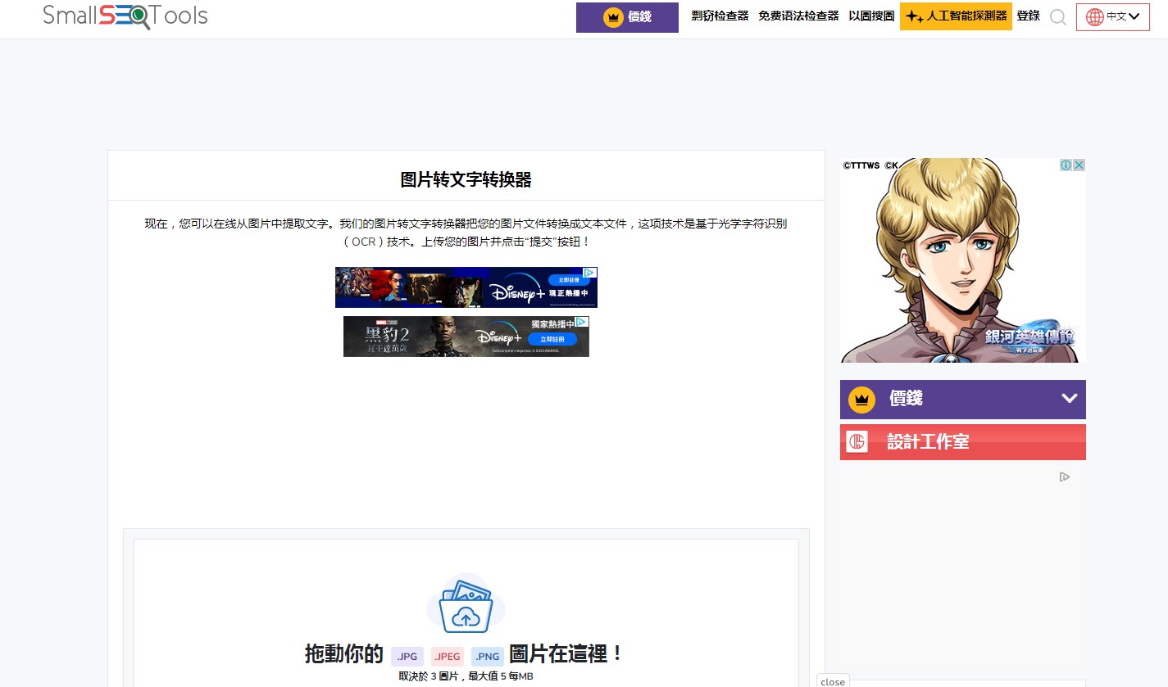Viewport: 1168px width, 687px height.
Task: Click the info icon on the anime ad
Action: [x=1066, y=165]
